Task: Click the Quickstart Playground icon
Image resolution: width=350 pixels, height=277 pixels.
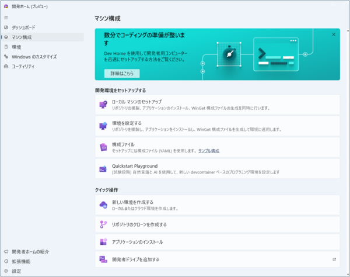Action: [103, 169]
